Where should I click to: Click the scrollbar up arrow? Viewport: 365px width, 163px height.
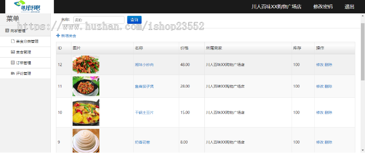(363, 16)
